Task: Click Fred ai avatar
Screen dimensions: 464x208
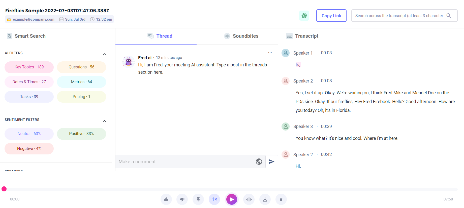Action: [x=129, y=62]
